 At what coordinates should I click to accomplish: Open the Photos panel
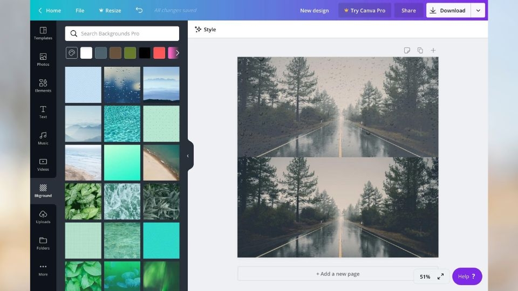pos(43,60)
